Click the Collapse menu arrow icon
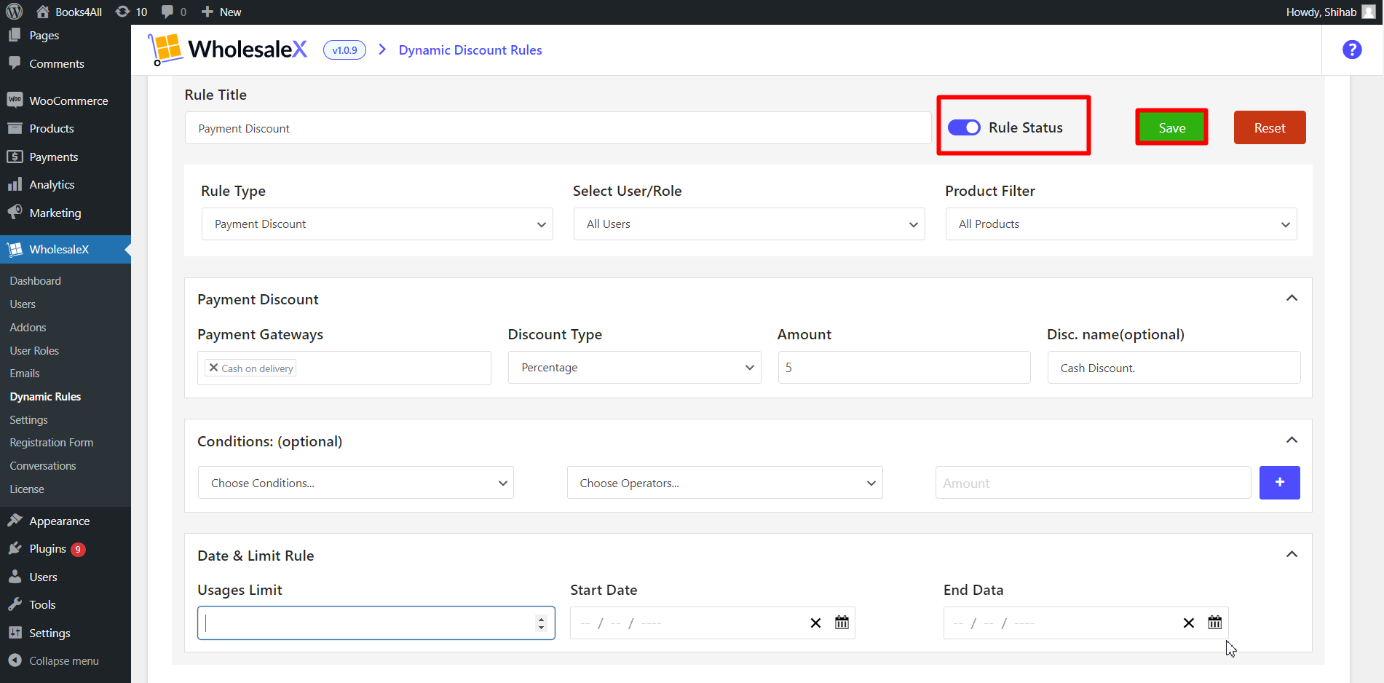 click(15, 660)
